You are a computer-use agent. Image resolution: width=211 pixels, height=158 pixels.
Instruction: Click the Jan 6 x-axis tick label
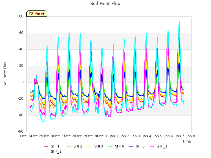[x=169, y=136]
